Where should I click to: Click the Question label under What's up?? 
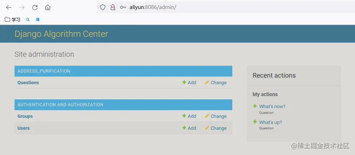(266, 128)
